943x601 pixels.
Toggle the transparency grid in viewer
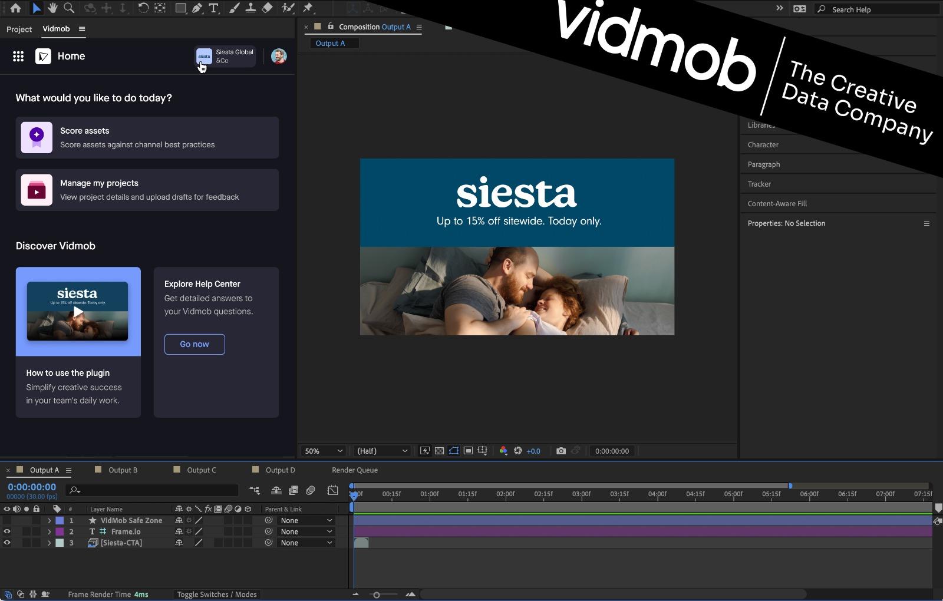coord(439,451)
